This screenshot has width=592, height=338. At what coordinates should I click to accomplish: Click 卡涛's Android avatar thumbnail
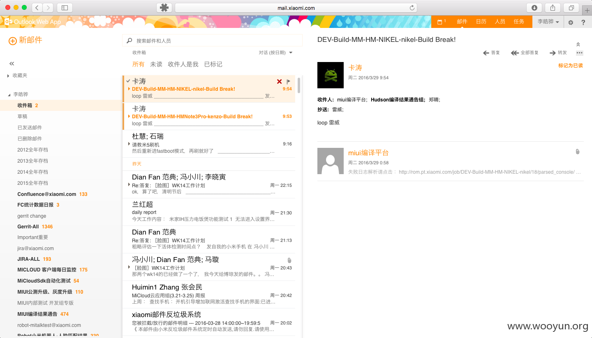click(x=331, y=75)
